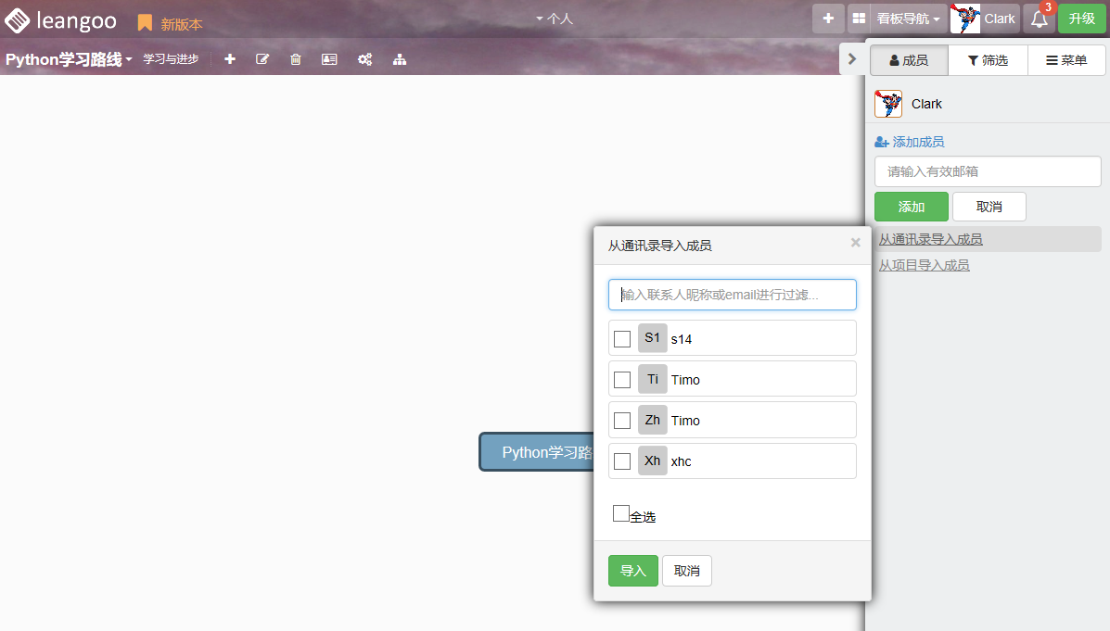Switch to the 菜单 tab
The height and width of the screenshot is (631, 1110).
tap(1066, 60)
